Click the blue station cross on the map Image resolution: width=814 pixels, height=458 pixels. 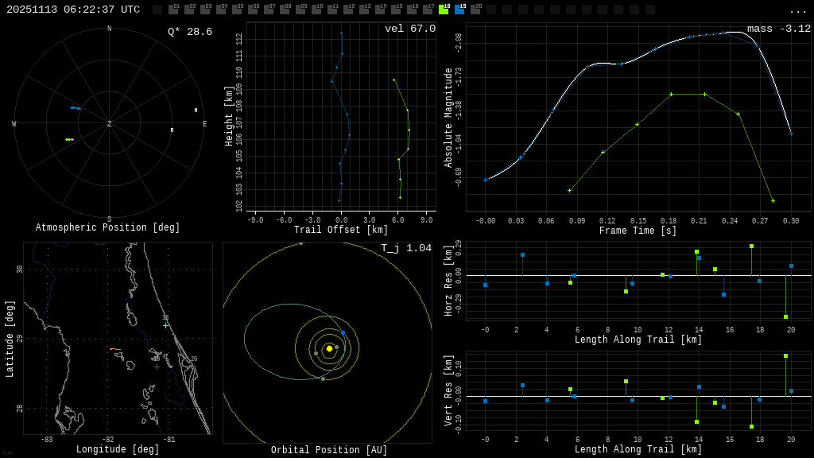(157, 367)
